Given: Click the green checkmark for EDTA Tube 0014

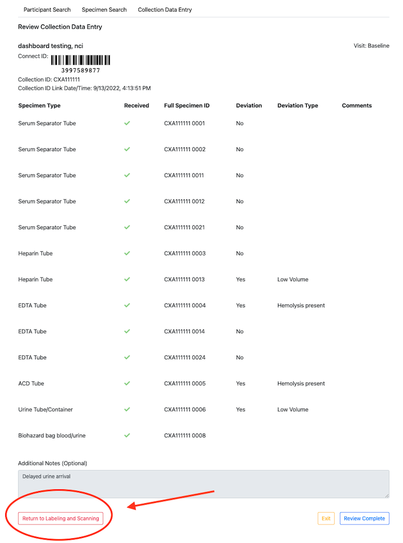Looking at the screenshot, I should click(x=127, y=331).
